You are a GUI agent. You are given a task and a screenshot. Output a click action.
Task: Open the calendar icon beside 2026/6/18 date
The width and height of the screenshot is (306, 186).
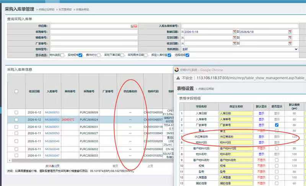[290, 32]
